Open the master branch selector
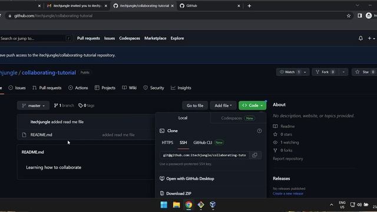The width and height of the screenshot is (377, 212). (33, 105)
